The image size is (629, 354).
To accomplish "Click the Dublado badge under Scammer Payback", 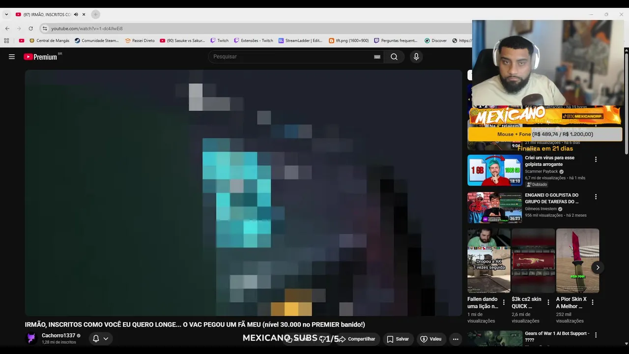I will [x=537, y=184].
